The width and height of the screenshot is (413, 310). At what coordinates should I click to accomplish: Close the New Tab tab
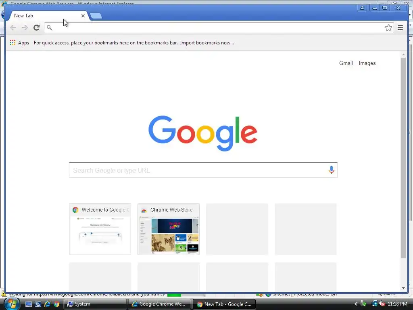(83, 16)
